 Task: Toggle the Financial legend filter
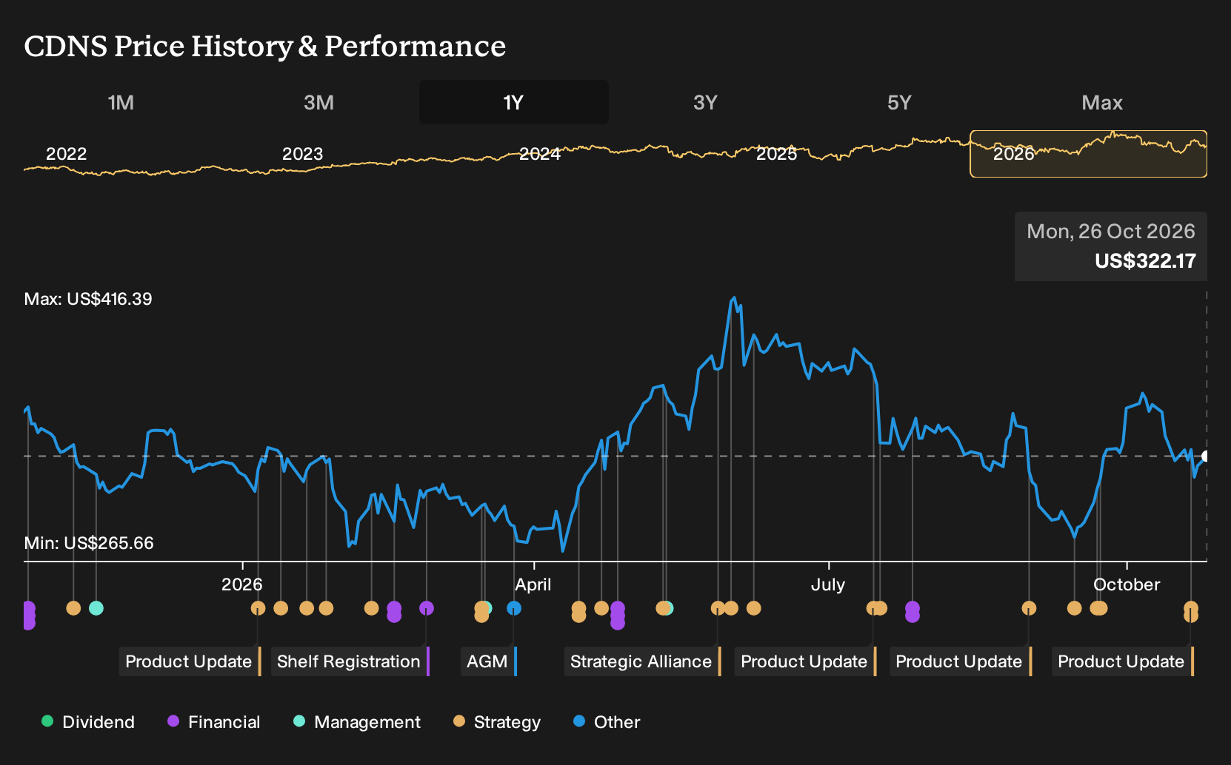coord(214,722)
